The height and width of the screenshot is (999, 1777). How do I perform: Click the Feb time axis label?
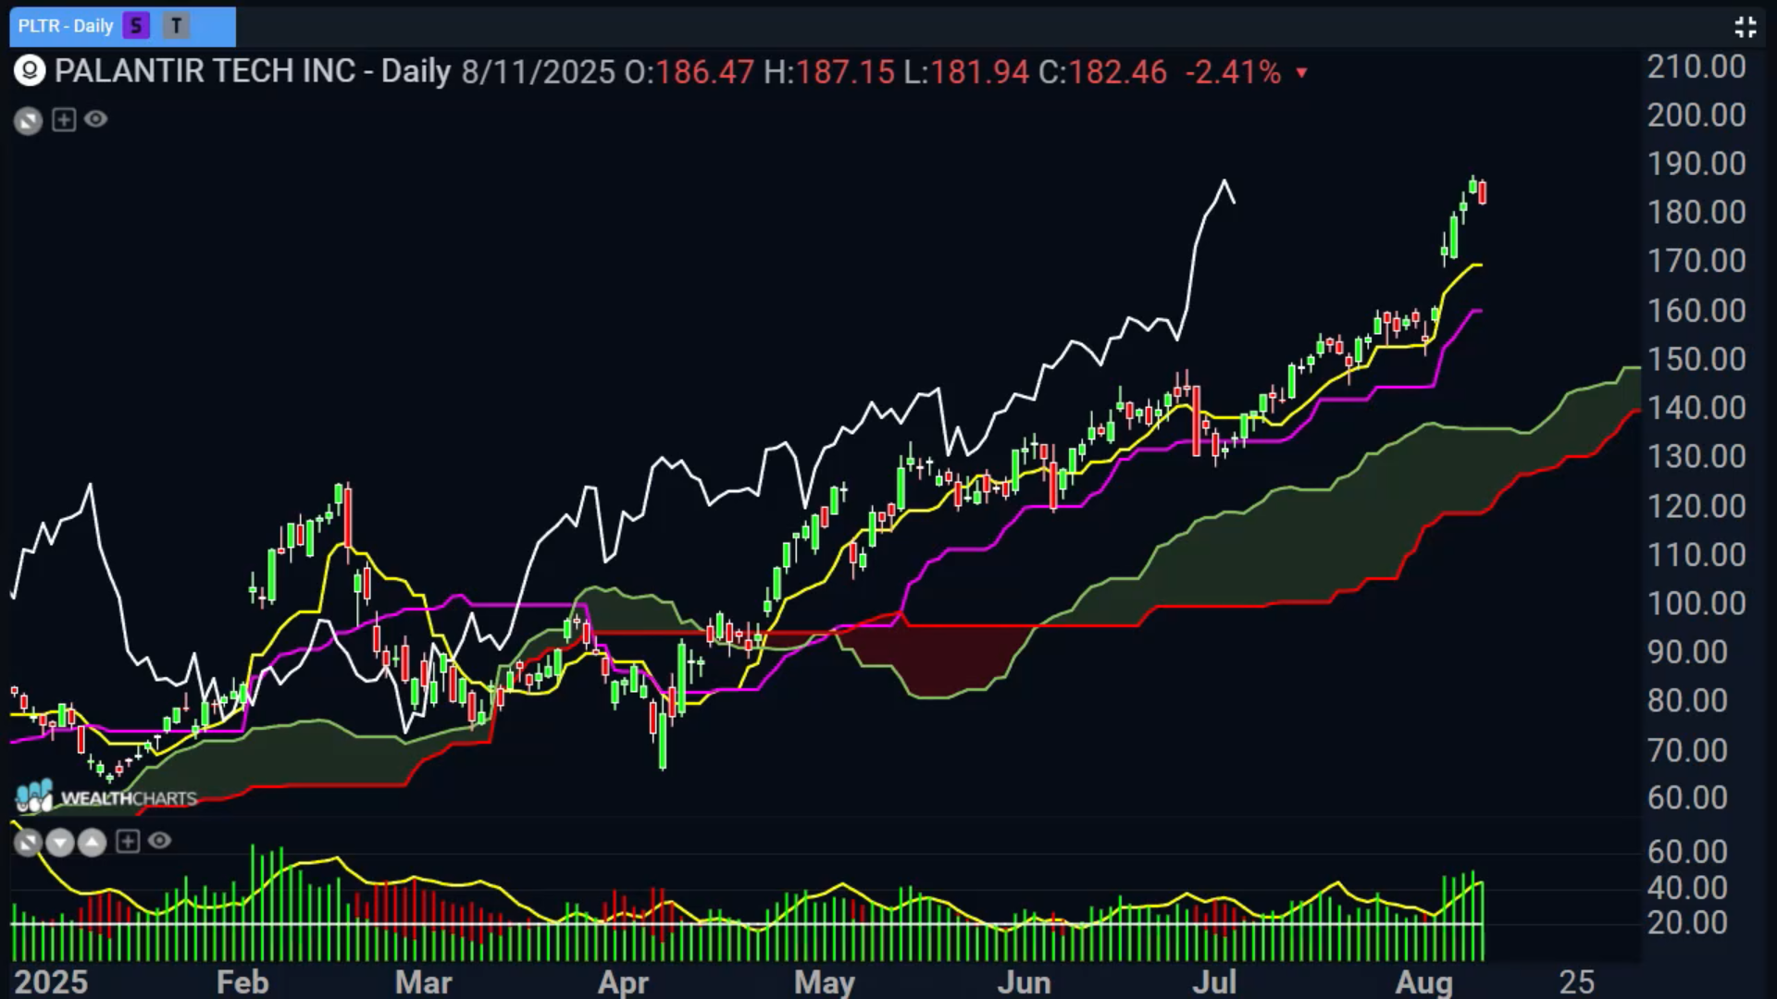point(242,981)
